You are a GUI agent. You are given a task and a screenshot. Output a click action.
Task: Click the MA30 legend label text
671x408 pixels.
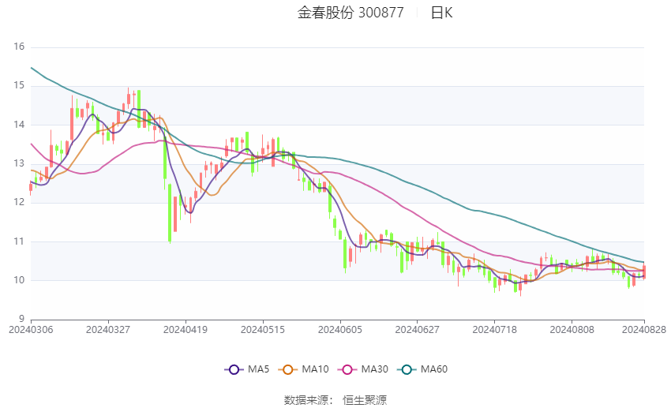click(375, 369)
